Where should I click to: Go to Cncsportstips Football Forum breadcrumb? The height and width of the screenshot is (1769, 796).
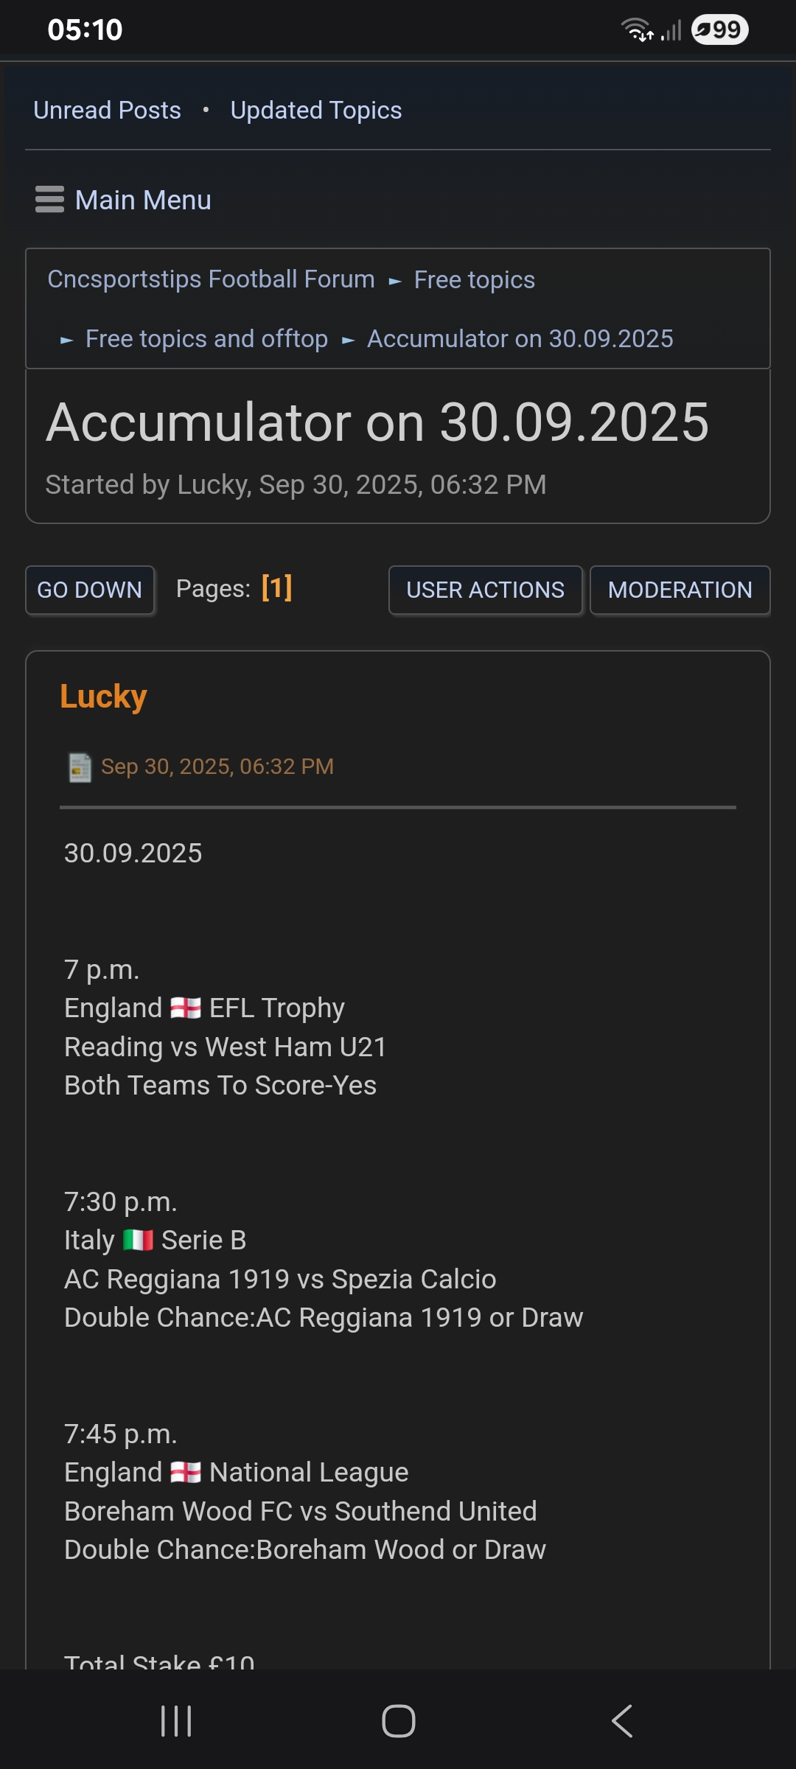pyautogui.click(x=211, y=279)
